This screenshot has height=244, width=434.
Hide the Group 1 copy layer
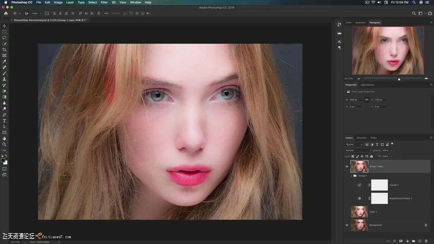tap(347, 166)
